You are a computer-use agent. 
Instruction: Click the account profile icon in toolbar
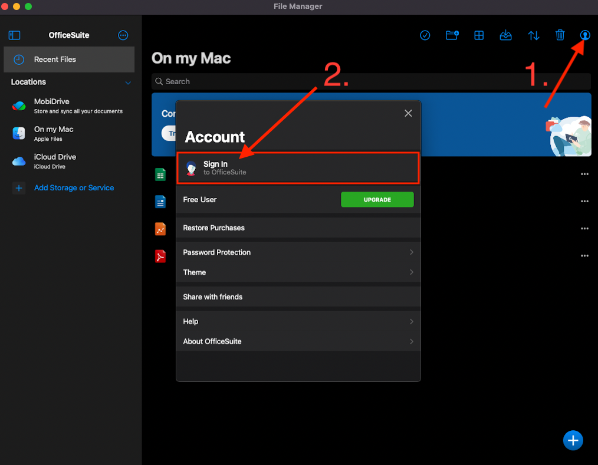pos(584,35)
